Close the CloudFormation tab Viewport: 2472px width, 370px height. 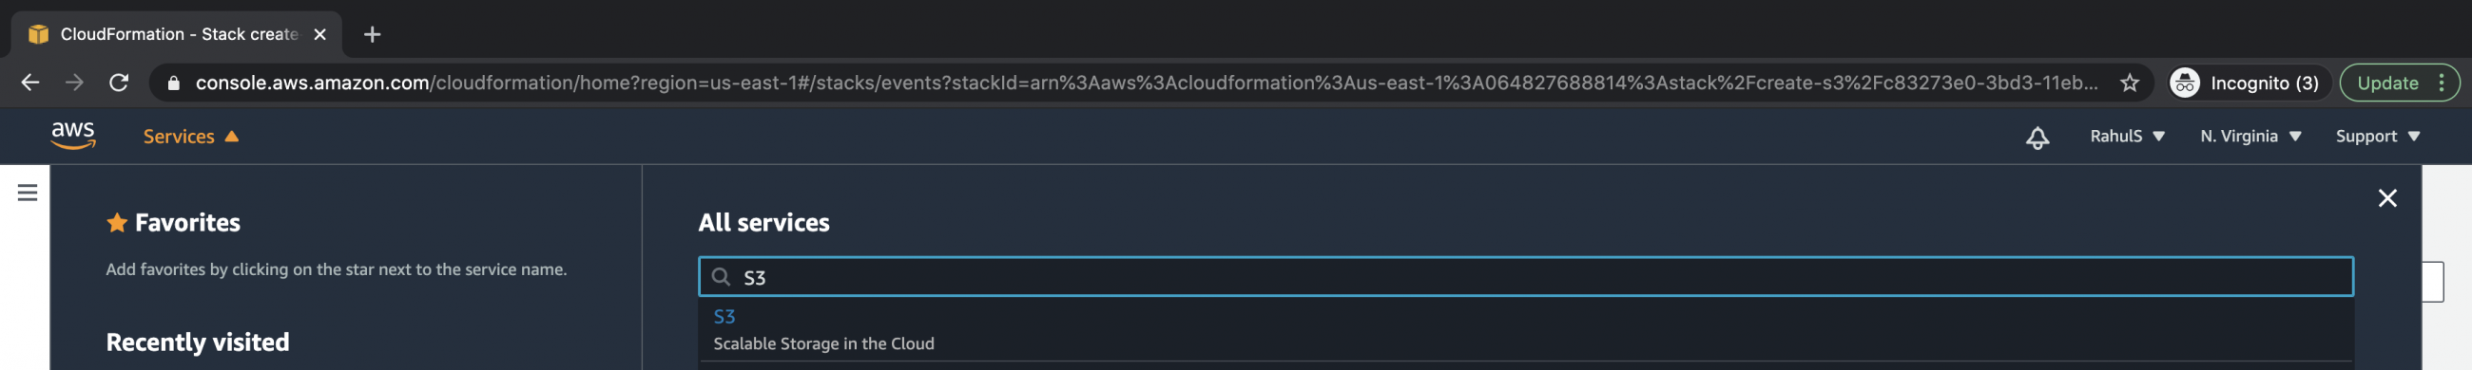tap(320, 34)
